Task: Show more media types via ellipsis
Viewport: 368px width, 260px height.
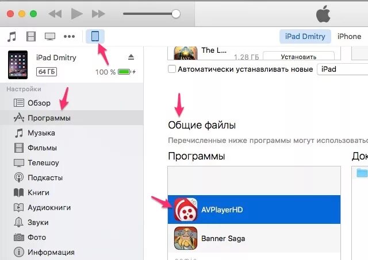Action: click(69, 37)
